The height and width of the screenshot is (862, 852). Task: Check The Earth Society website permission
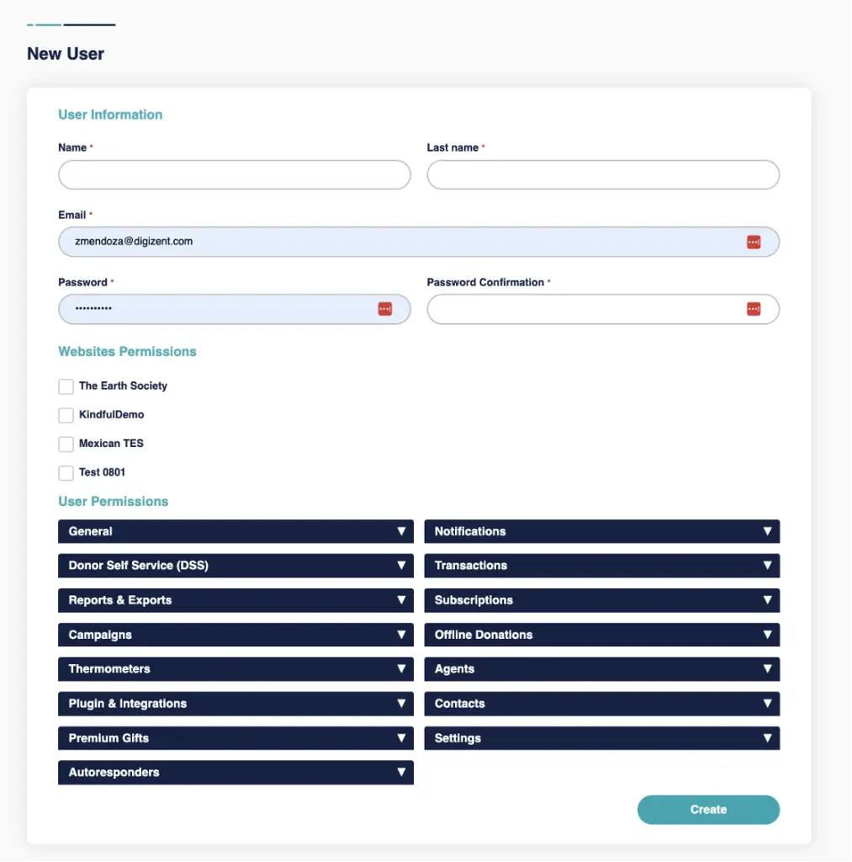(66, 386)
